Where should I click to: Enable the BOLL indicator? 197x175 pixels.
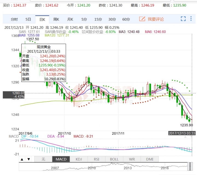[114, 159]
